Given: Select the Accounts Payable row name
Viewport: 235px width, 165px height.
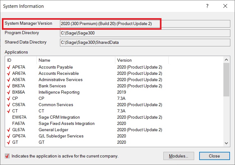Looking at the screenshot, I should point(56,67).
